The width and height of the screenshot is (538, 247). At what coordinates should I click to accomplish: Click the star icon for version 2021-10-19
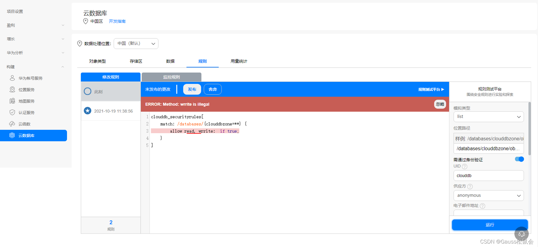(x=88, y=111)
